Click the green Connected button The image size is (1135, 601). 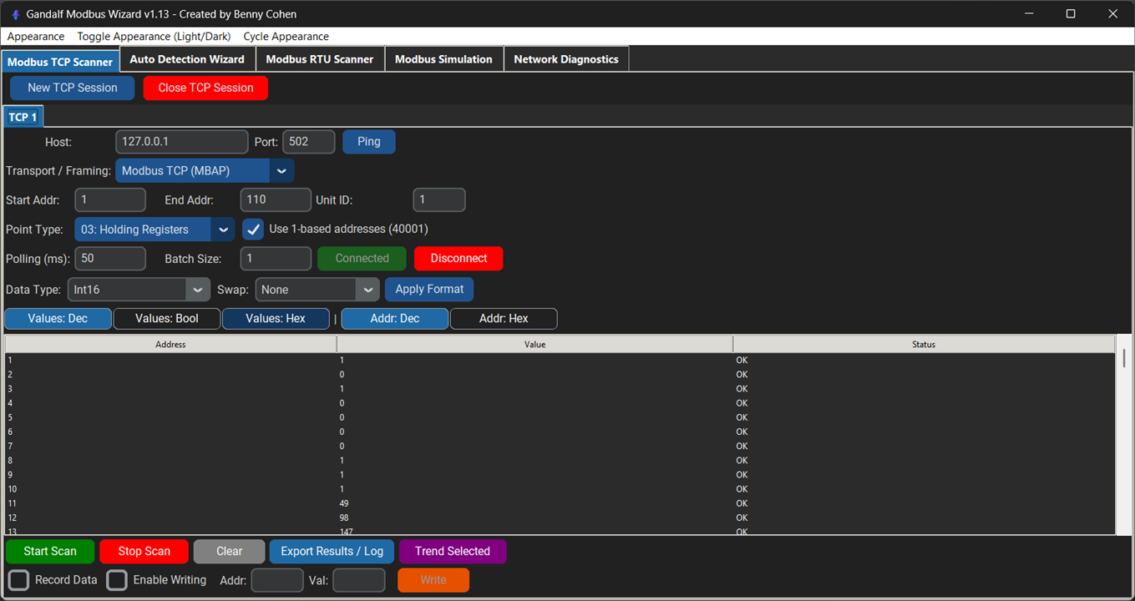pos(362,258)
